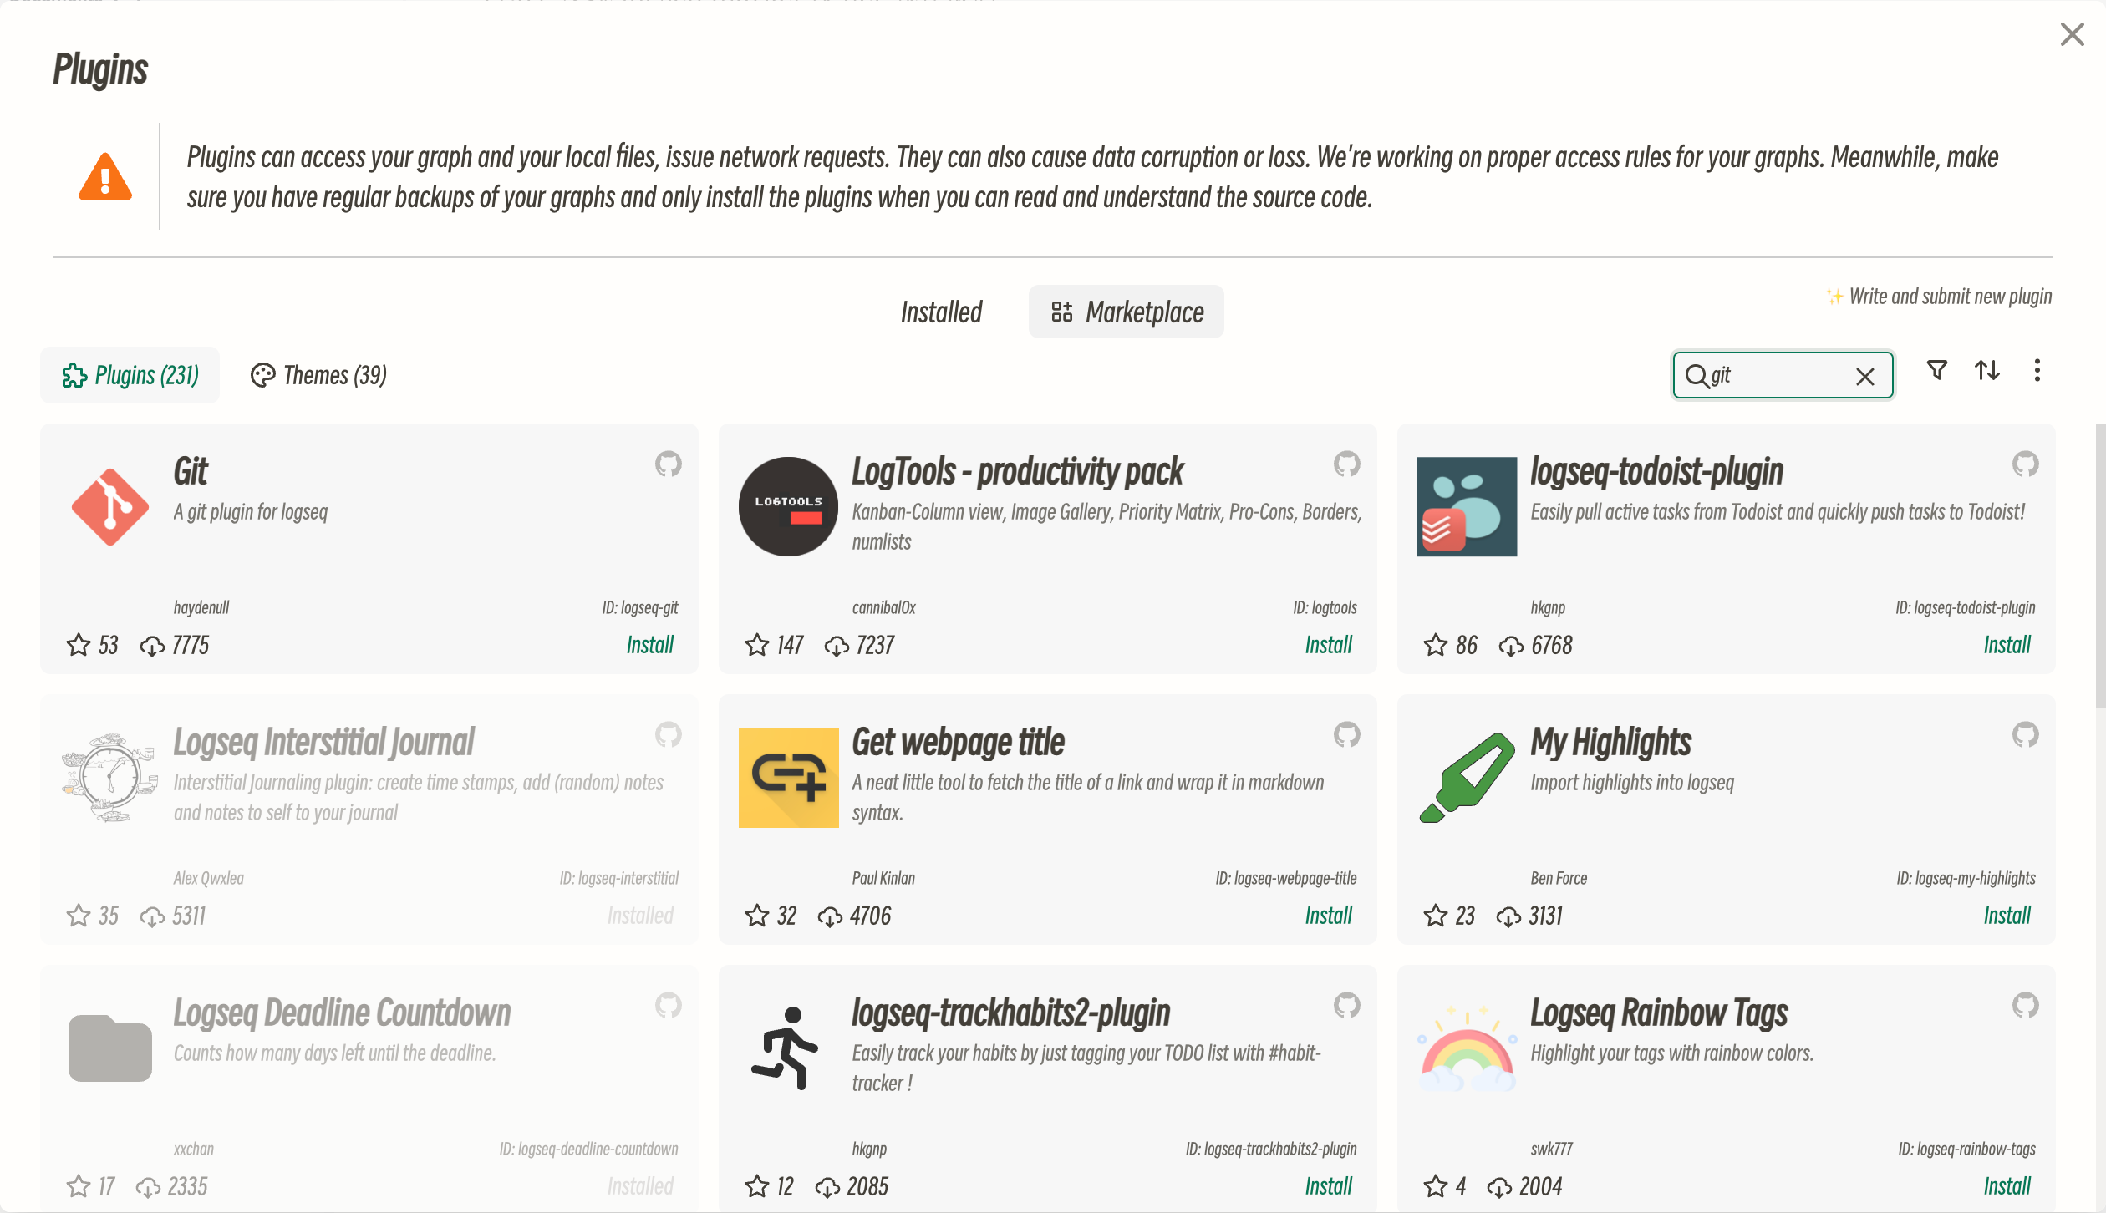The width and height of the screenshot is (2106, 1213).
Task: Open the three-dot overflow menu
Action: pyautogui.click(x=2037, y=371)
